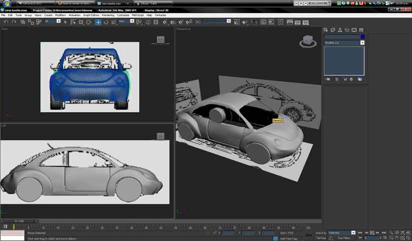Toggle the Add Time Tag checkbox icon
This screenshot has height=241, width=412.
coord(276,238)
